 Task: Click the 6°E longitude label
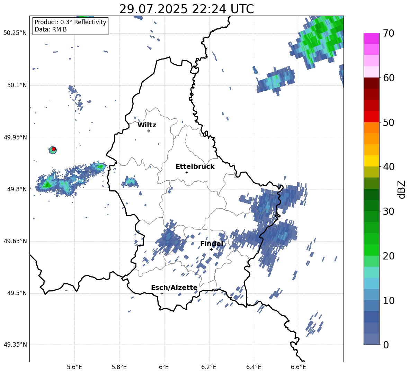coord(164,367)
